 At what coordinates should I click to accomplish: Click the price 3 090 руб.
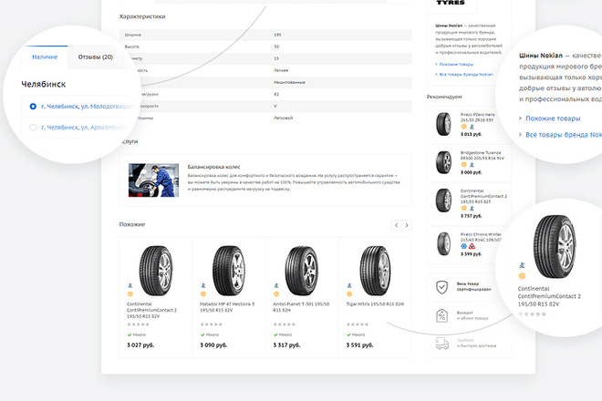[213, 345]
